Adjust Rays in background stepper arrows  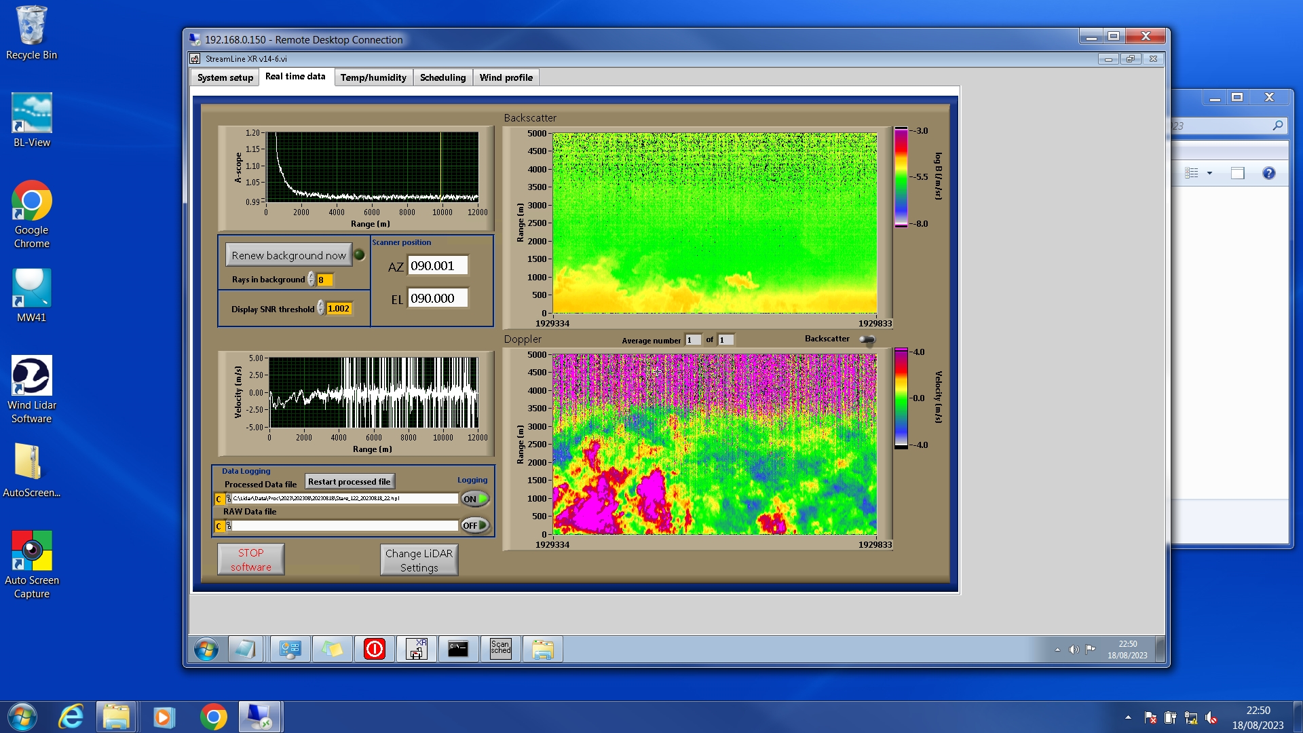311,280
